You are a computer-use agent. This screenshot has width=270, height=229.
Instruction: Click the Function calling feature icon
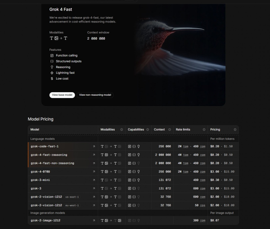(52, 55)
